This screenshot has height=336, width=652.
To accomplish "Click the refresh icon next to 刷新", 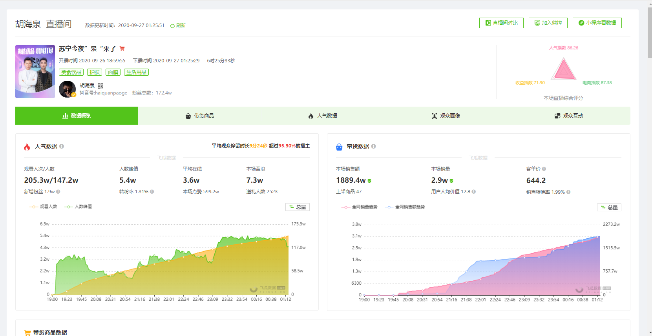I will pyautogui.click(x=172, y=26).
